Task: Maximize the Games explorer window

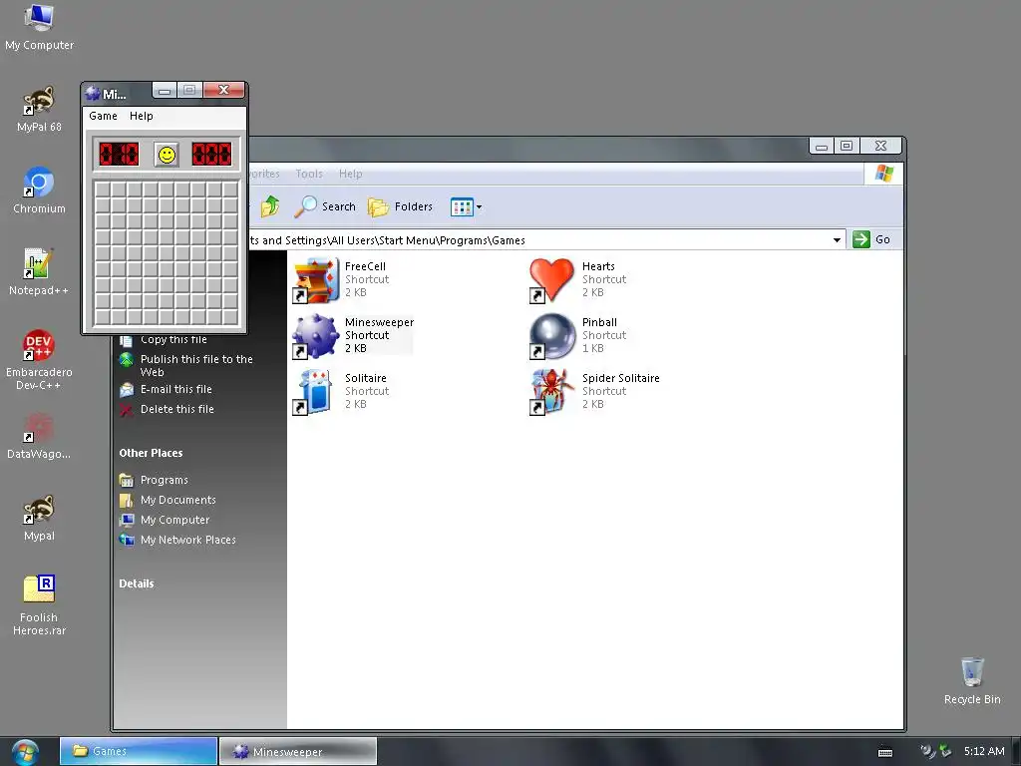Action: coord(847,146)
